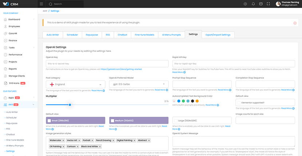Click the SVG Icons sidebar icon

coord(5,83)
